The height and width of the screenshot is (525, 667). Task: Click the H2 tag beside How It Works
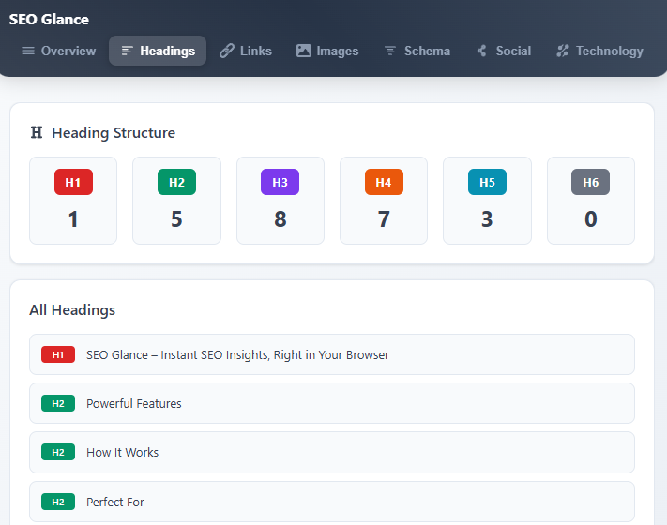click(x=58, y=452)
